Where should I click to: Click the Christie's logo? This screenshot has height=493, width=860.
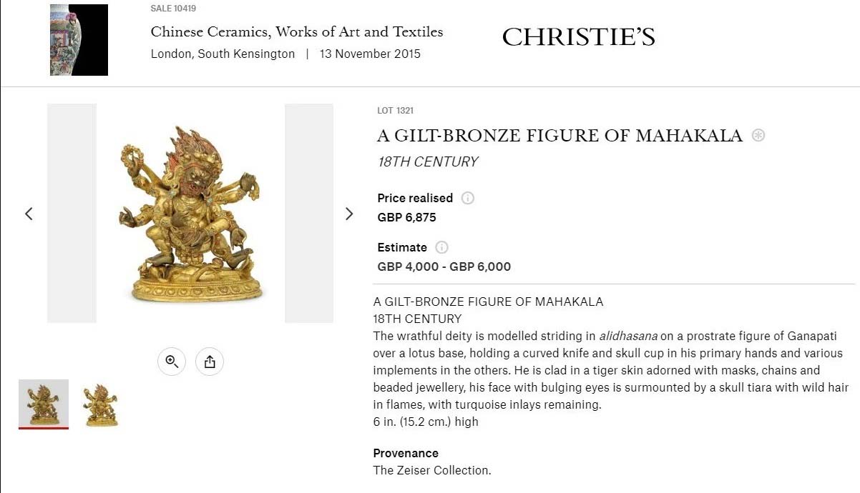pos(578,37)
